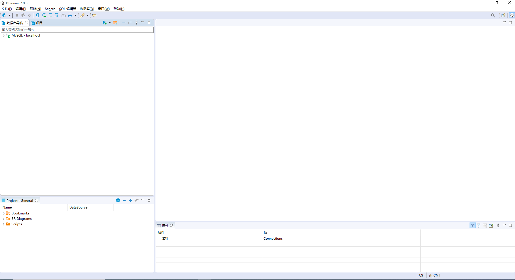This screenshot has width=515, height=280.
Task: Open view menu dots in database navigator
Action: pos(137,23)
